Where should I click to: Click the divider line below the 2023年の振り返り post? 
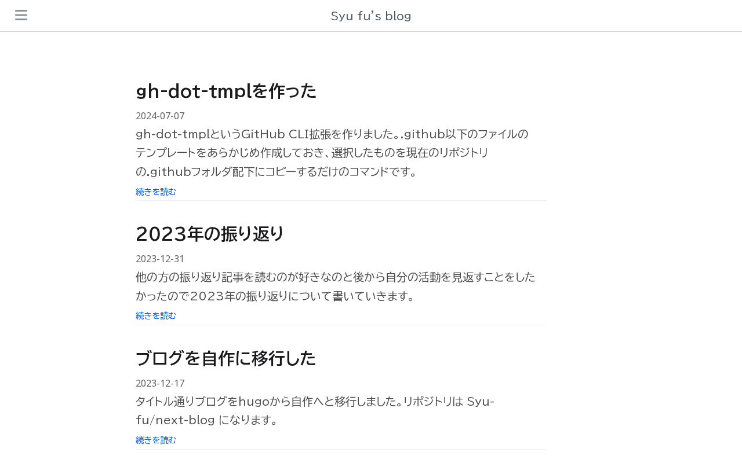341,325
